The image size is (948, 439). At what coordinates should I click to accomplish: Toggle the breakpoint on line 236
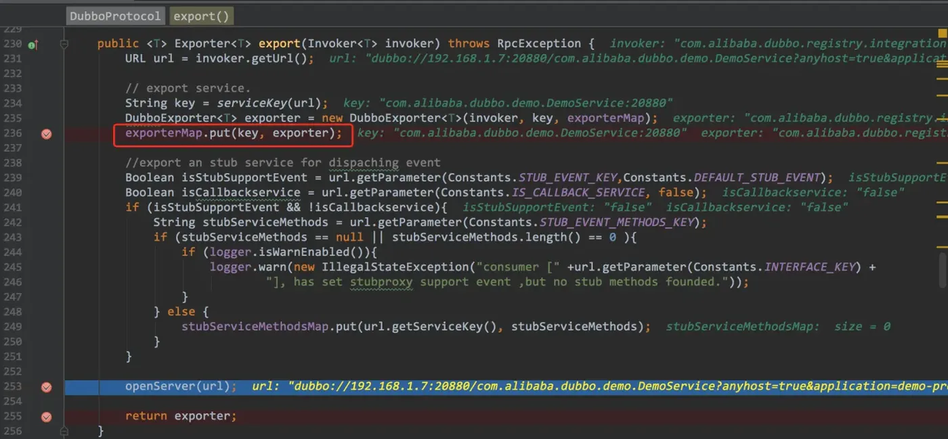point(46,134)
